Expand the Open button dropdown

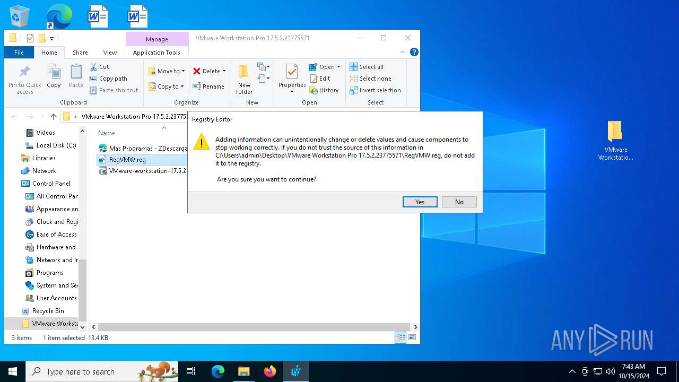coord(338,67)
